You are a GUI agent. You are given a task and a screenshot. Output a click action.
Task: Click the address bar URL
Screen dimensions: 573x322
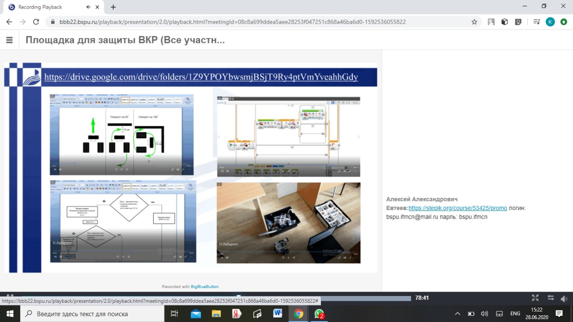[x=233, y=21]
